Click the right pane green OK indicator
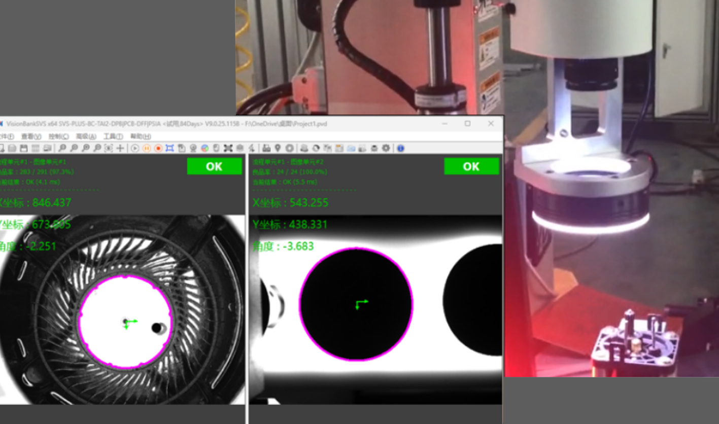719x424 pixels. [x=471, y=166]
